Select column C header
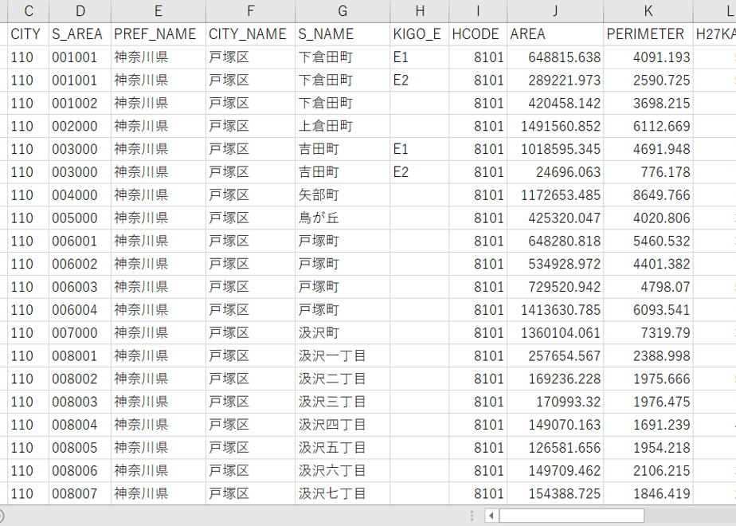The height and width of the screenshot is (526, 736). pos(28,11)
